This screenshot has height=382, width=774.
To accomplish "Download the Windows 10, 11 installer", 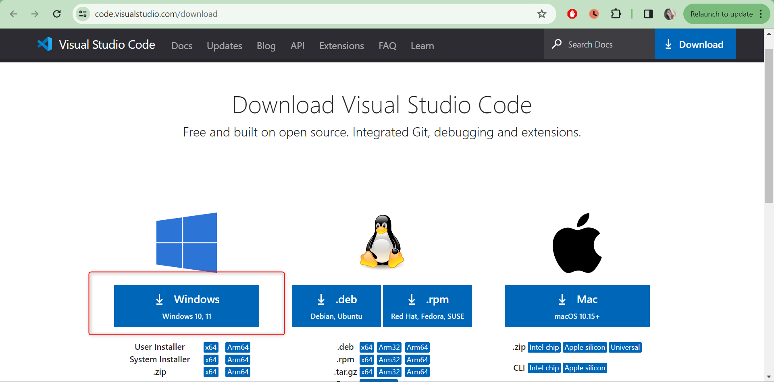I will [186, 306].
